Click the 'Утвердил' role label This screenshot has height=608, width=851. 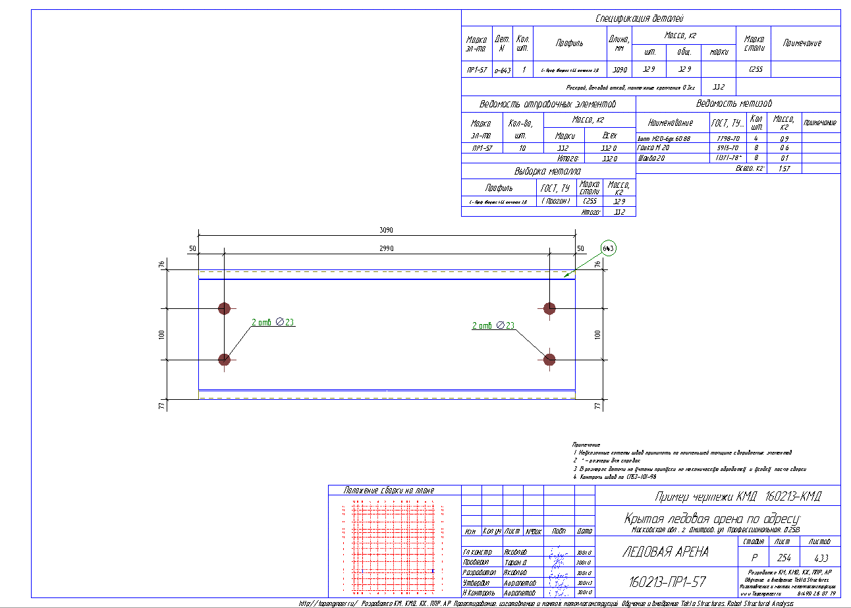pyautogui.click(x=477, y=582)
